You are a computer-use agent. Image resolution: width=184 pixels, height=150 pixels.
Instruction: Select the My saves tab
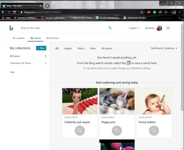pyautogui.click(x=35, y=38)
